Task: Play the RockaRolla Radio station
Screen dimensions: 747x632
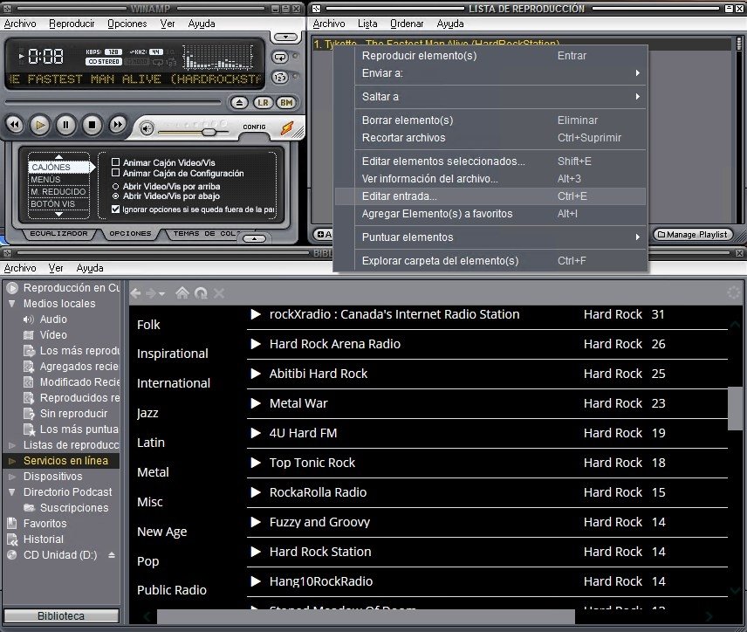Action: pyautogui.click(x=256, y=492)
